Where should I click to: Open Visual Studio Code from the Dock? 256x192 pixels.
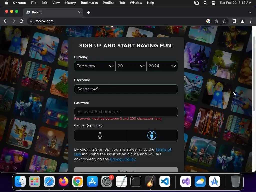point(165,181)
